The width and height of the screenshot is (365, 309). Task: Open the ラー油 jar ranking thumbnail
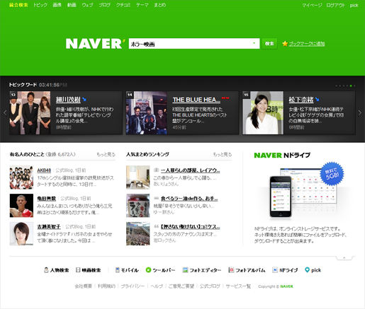point(138,206)
